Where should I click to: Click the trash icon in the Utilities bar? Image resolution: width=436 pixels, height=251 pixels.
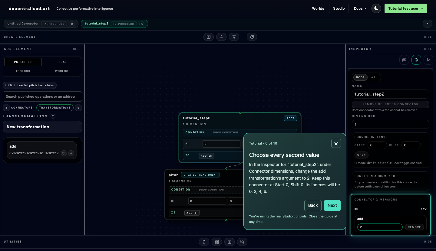point(204,242)
